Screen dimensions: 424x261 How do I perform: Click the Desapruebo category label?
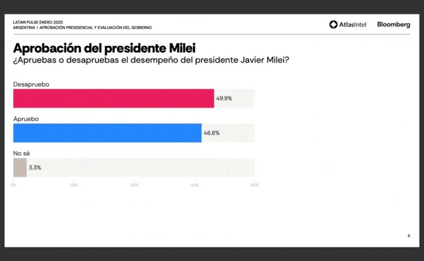pyautogui.click(x=31, y=84)
